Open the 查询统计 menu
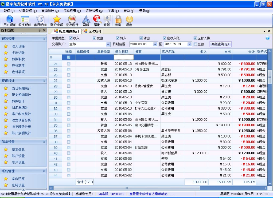Screen dimensions: 273x198 (50, 11)
